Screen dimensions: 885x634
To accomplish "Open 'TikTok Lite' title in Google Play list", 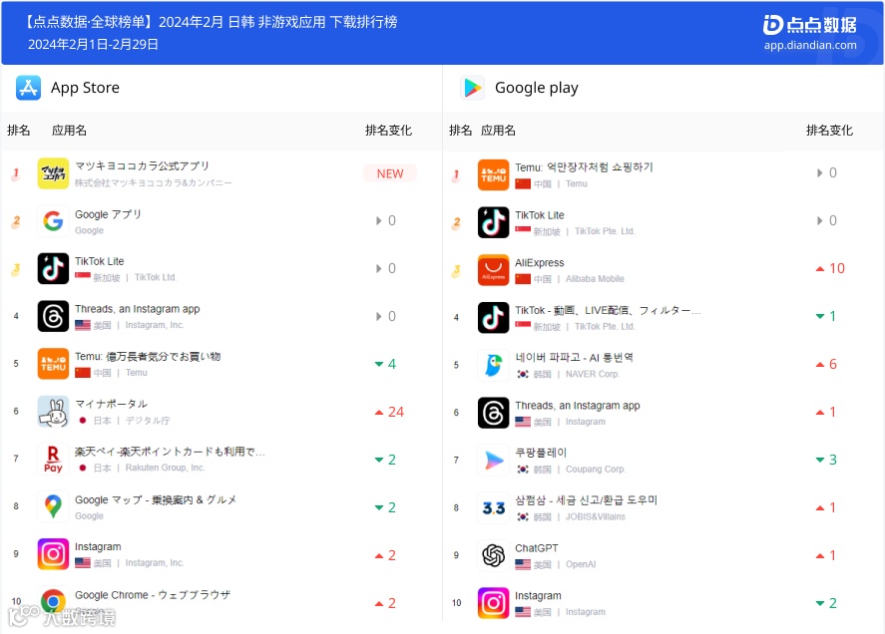I will [539, 215].
